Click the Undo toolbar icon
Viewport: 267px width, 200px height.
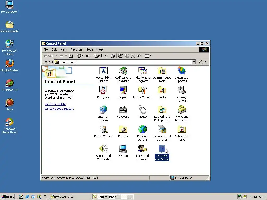click(139, 56)
